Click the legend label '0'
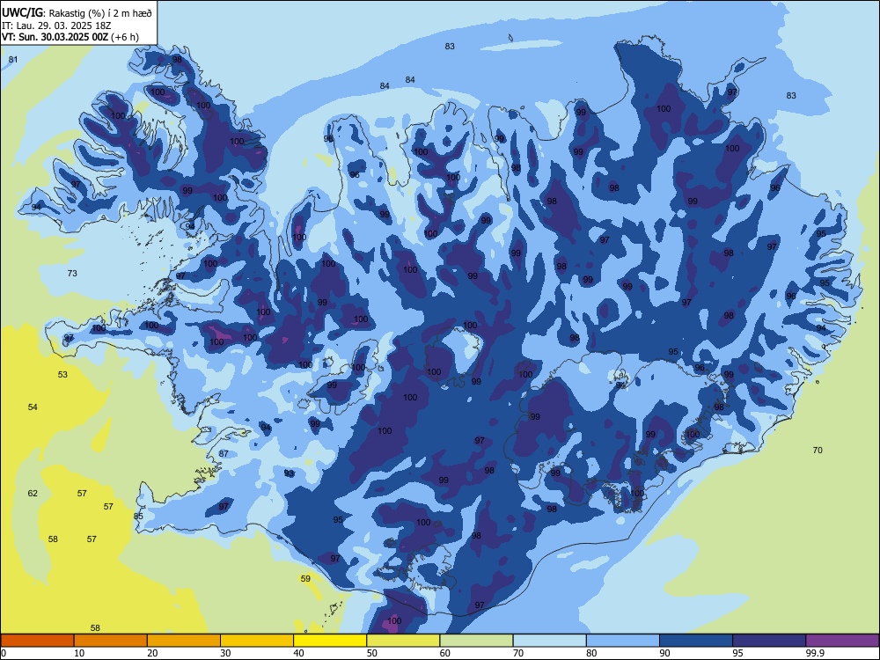This screenshot has height=660, width=880. (x=4, y=653)
